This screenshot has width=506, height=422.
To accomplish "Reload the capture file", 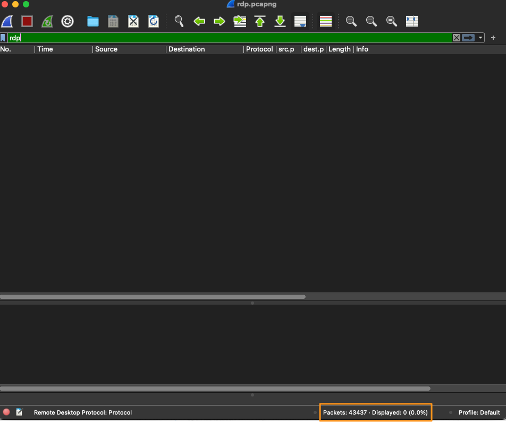I will (x=154, y=21).
